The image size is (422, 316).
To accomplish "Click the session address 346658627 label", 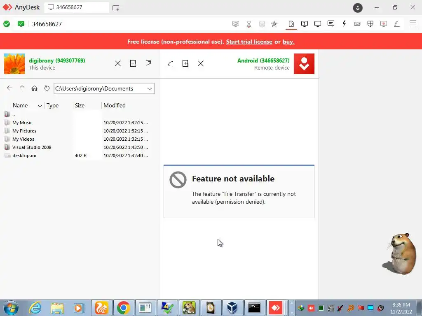I will (47, 24).
